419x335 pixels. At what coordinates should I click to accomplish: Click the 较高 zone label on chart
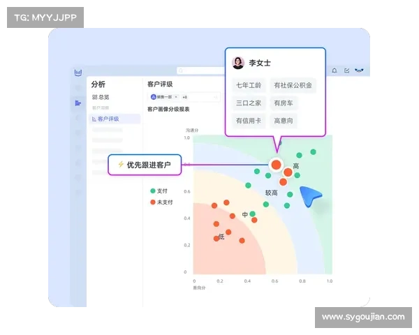[271, 193]
